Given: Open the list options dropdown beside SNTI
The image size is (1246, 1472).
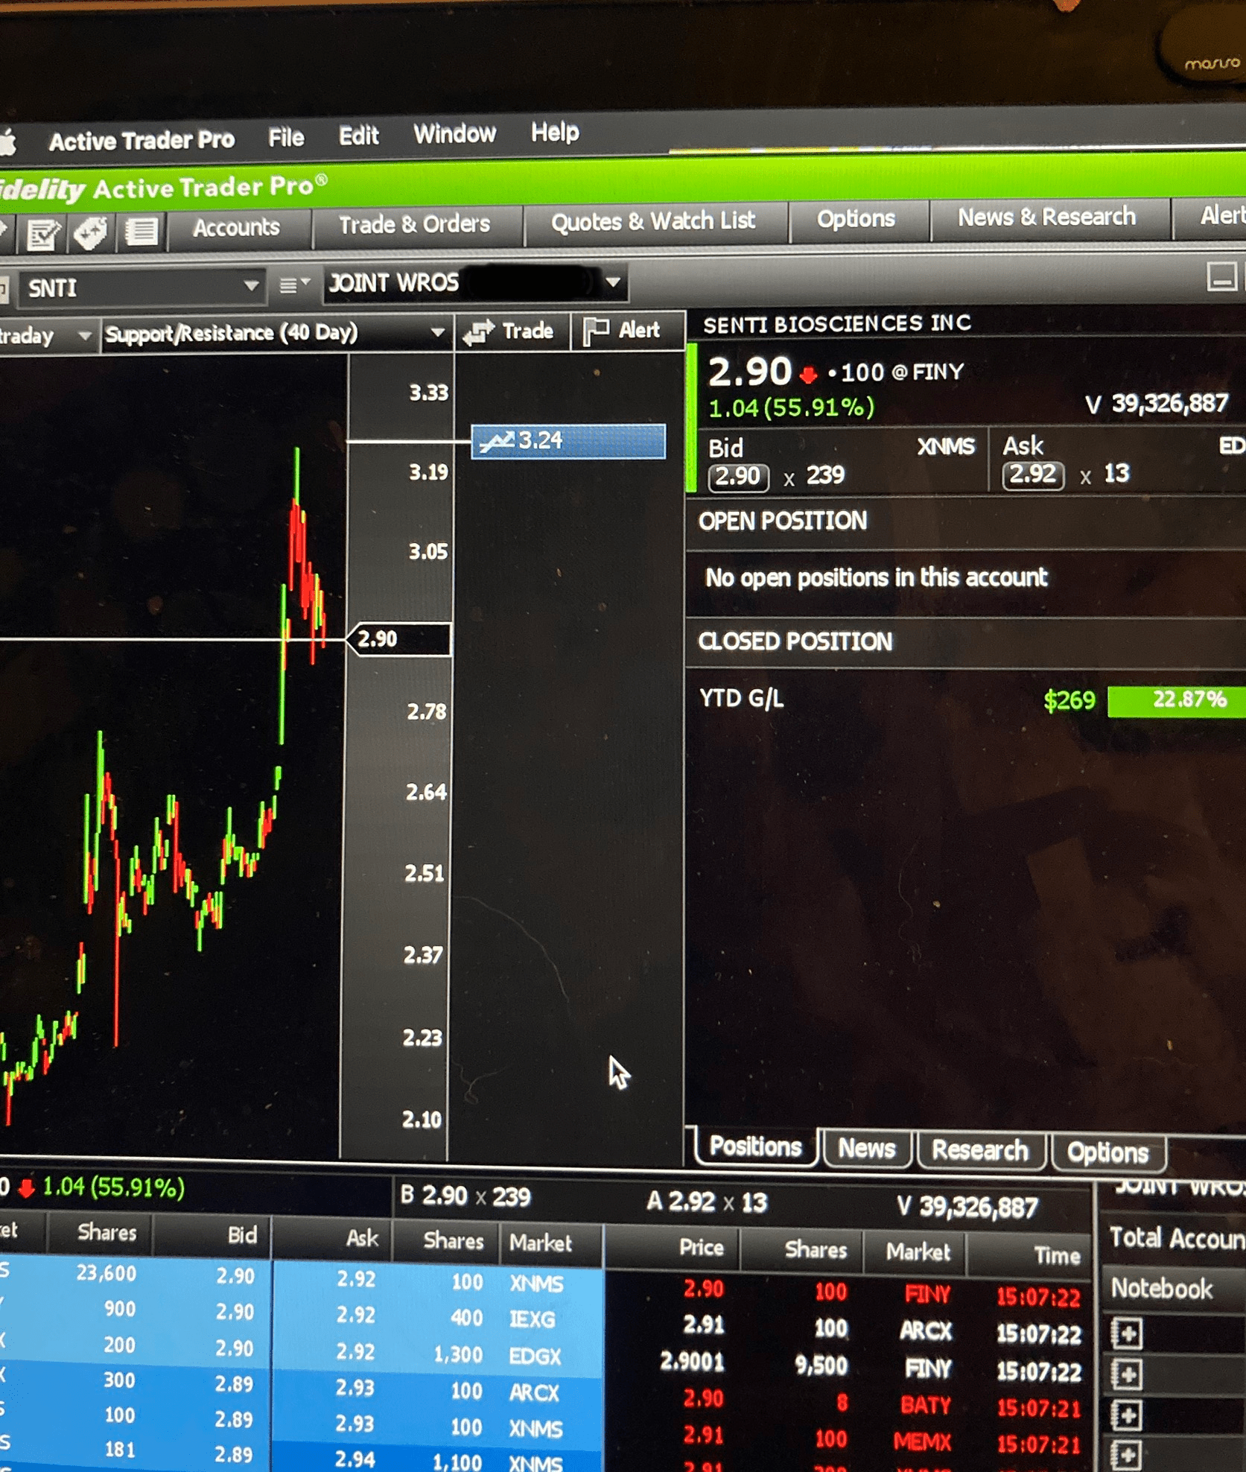Looking at the screenshot, I should 294,285.
